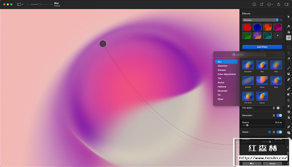
Task: Add the Box blur effect thumbnail
Action: [262, 65]
